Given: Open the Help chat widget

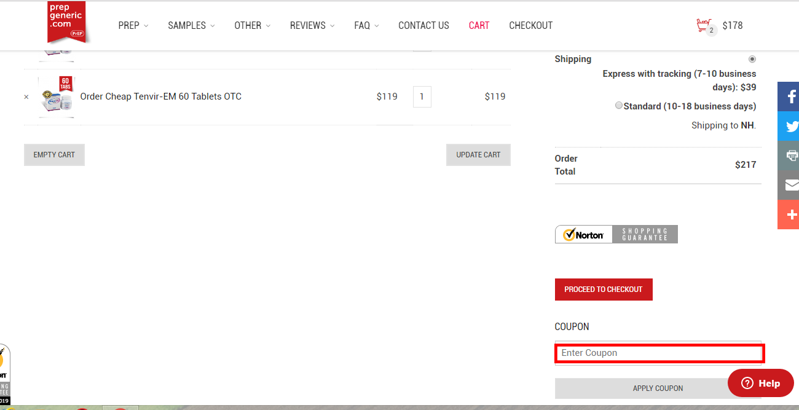Looking at the screenshot, I should pos(761,383).
